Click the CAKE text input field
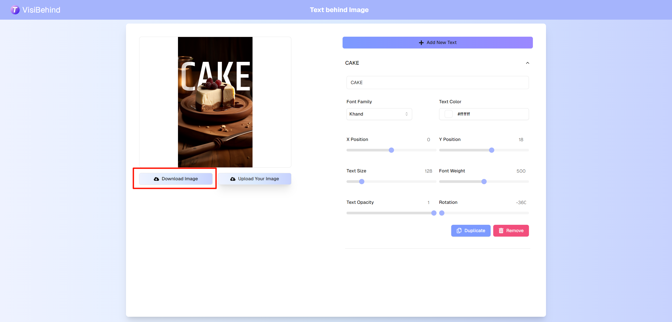The width and height of the screenshot is (672, 322). [437, 83]
